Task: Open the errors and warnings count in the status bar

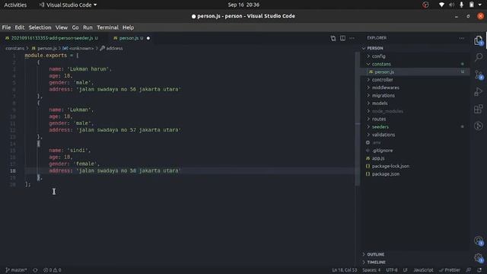Action: coord(53,270)
